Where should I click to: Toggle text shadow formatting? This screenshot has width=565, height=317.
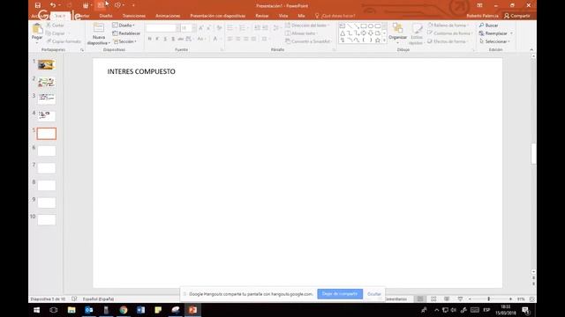(x=173, y=39)
